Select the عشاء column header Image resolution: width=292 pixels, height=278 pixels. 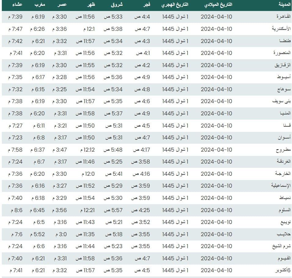16,5
